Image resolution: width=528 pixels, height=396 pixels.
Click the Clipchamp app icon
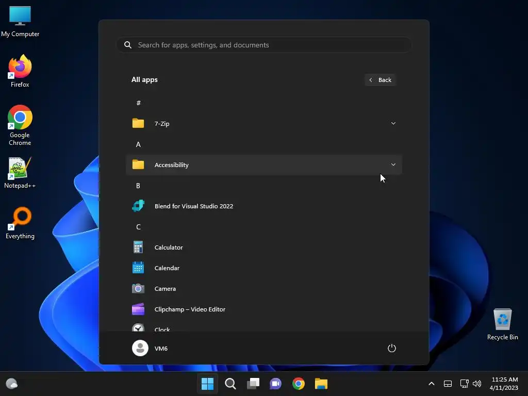(138, 309)
